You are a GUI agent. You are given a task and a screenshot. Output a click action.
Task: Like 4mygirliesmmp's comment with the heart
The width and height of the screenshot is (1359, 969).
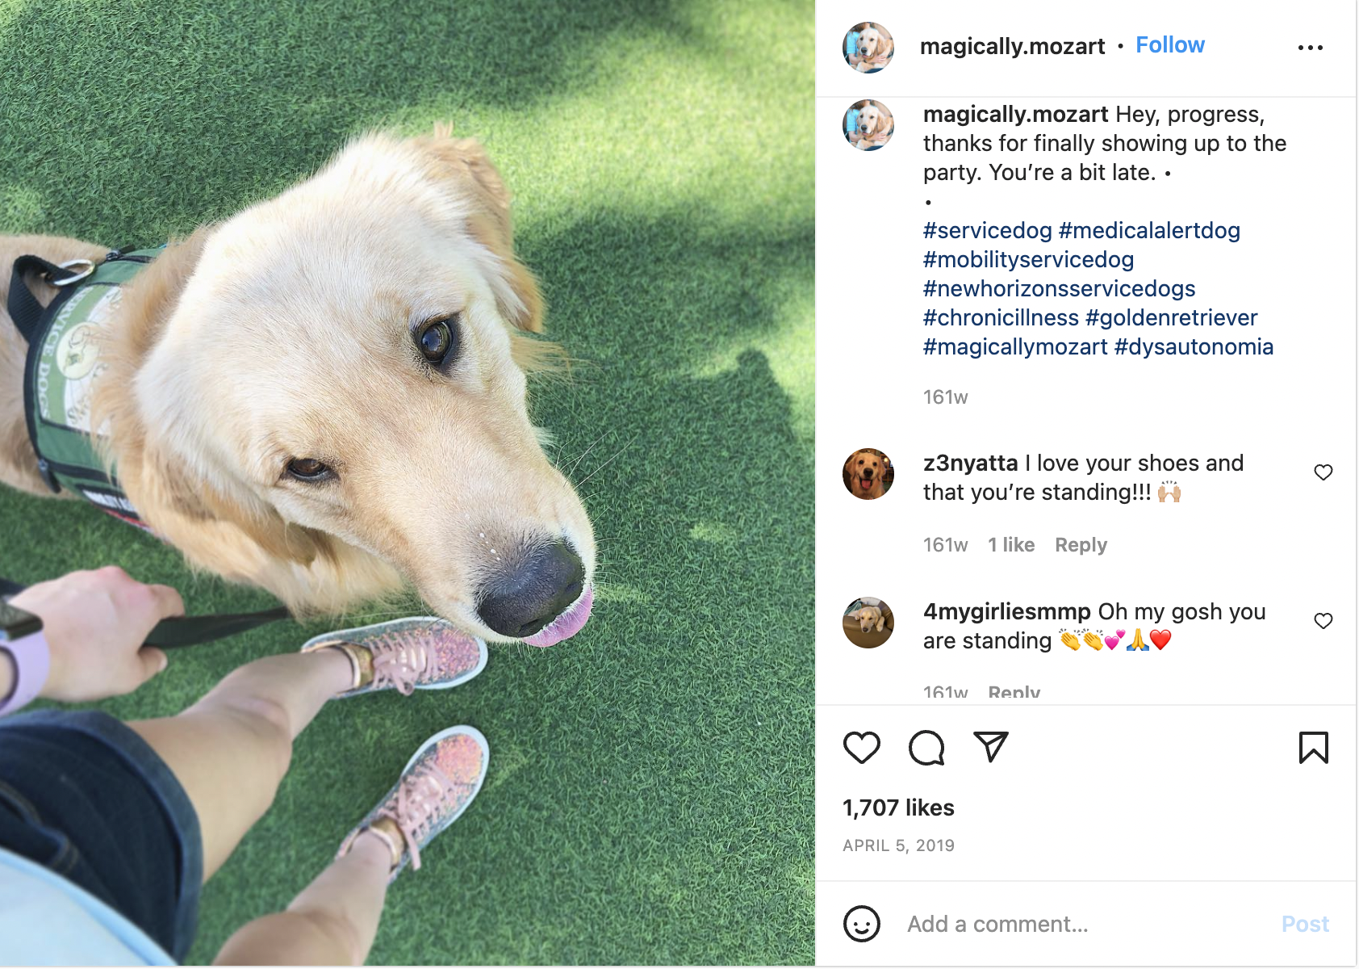[1323, 621]
